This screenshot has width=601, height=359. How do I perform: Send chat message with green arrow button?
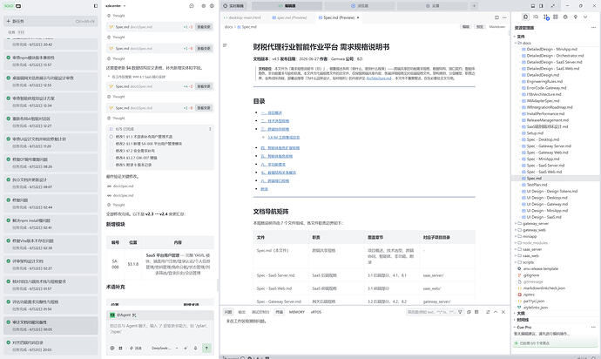point(206,348)
